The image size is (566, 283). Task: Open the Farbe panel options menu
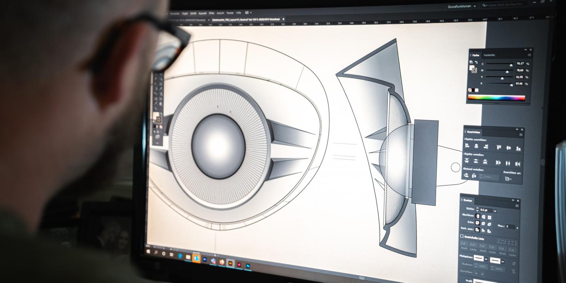click(x=530, y=55)
